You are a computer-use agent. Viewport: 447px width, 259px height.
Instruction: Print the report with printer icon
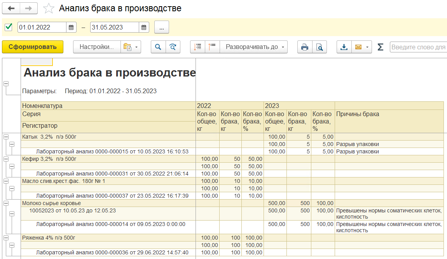(305, 47)
